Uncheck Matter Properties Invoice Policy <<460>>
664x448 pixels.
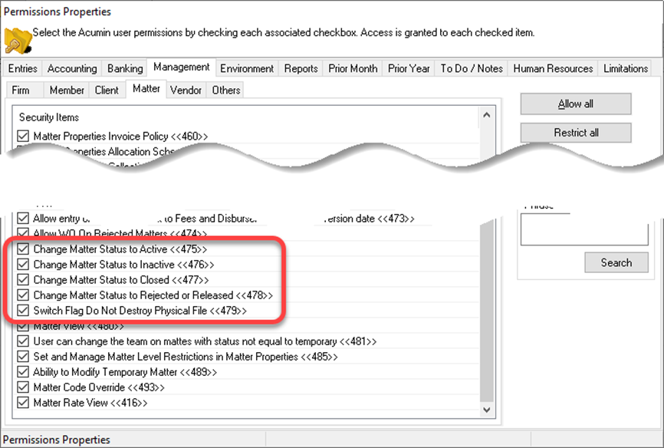pos(23,136)
